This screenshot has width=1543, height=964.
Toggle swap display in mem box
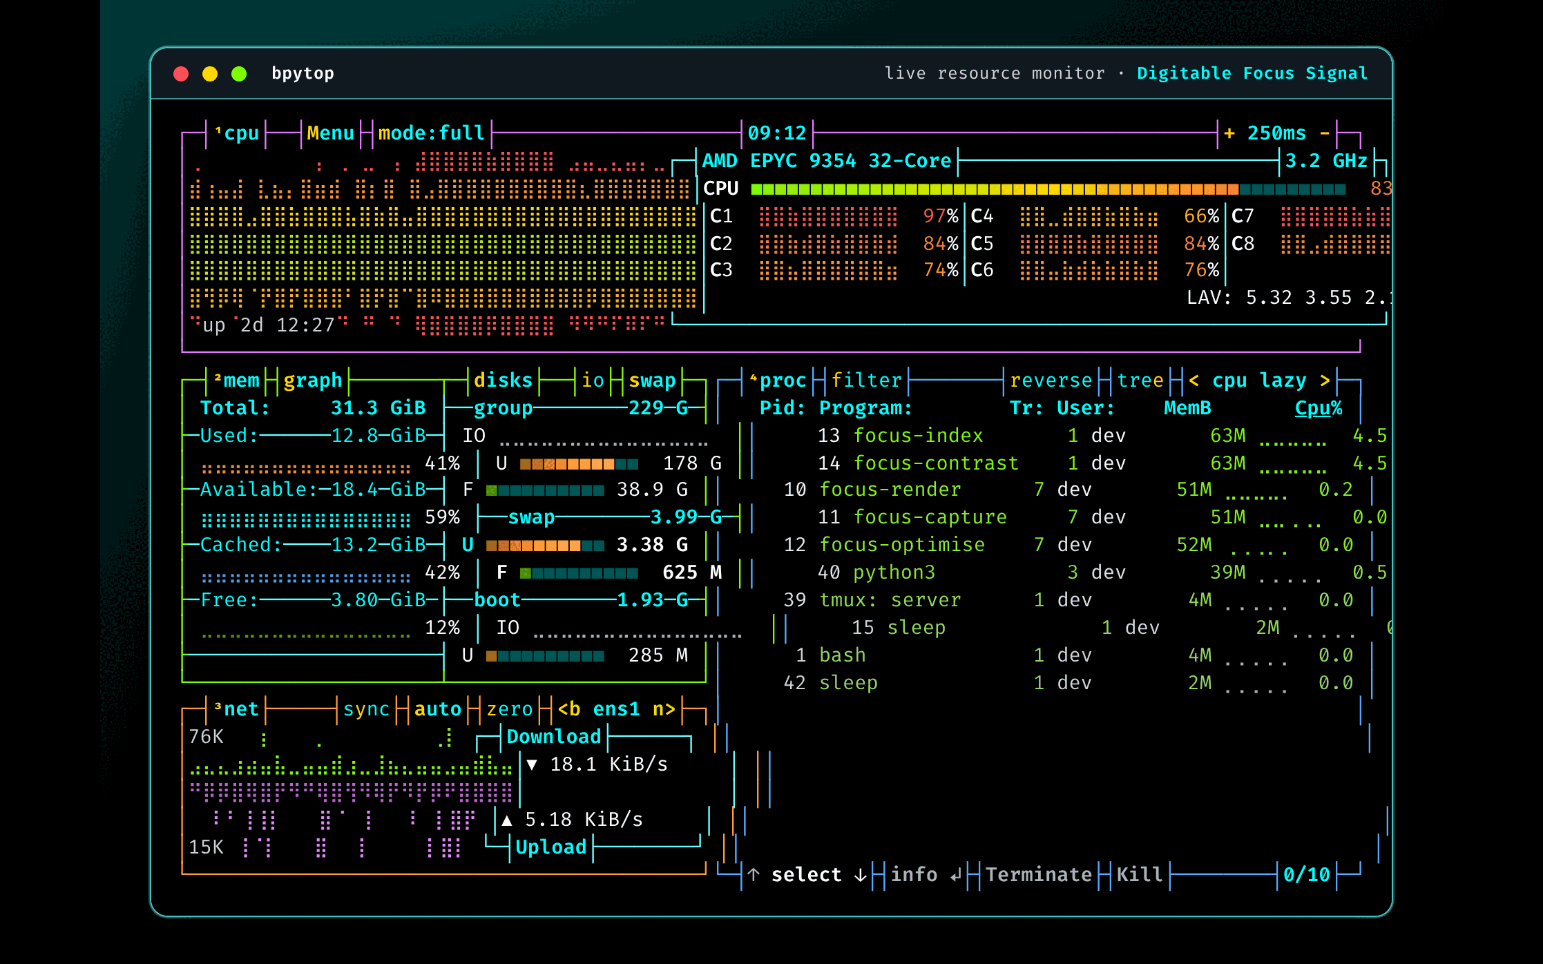point(652,380)
